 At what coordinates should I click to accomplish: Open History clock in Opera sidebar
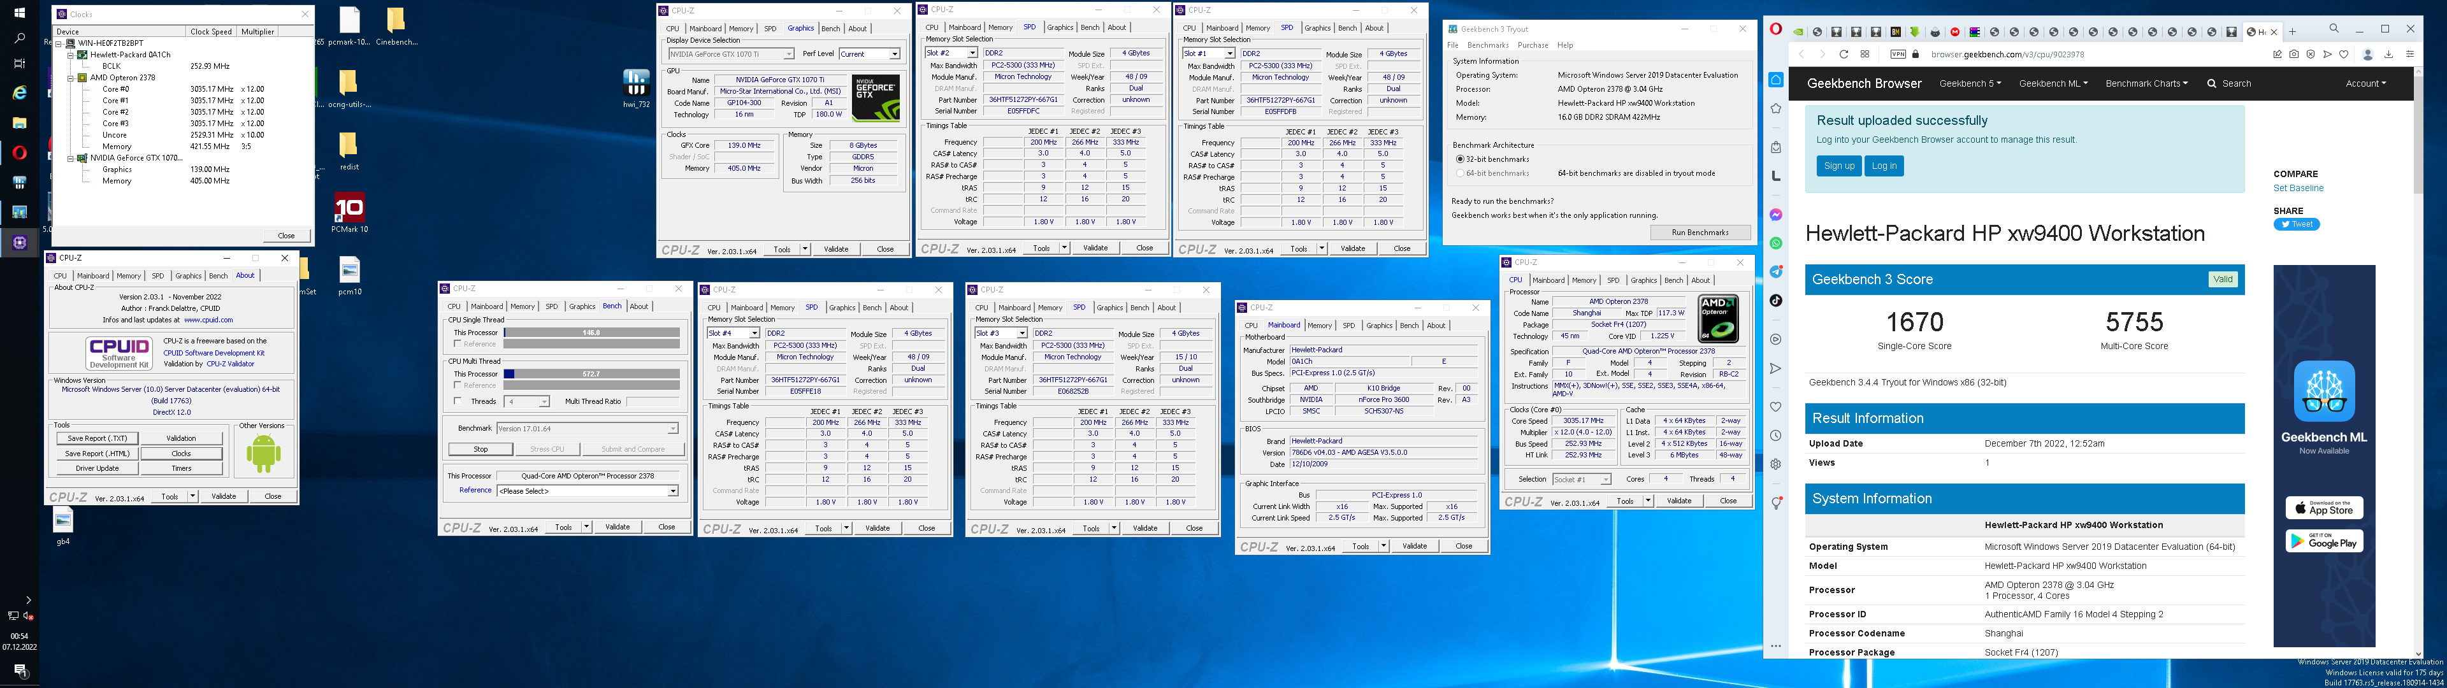[1775, 435]
